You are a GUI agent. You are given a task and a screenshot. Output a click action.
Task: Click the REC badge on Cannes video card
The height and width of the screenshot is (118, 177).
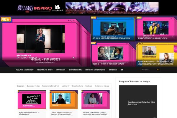coord(94,18)
